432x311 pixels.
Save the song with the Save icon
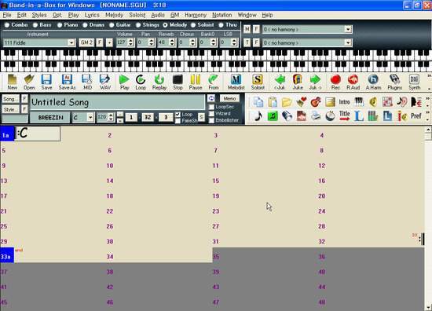(x=46, y=82)
